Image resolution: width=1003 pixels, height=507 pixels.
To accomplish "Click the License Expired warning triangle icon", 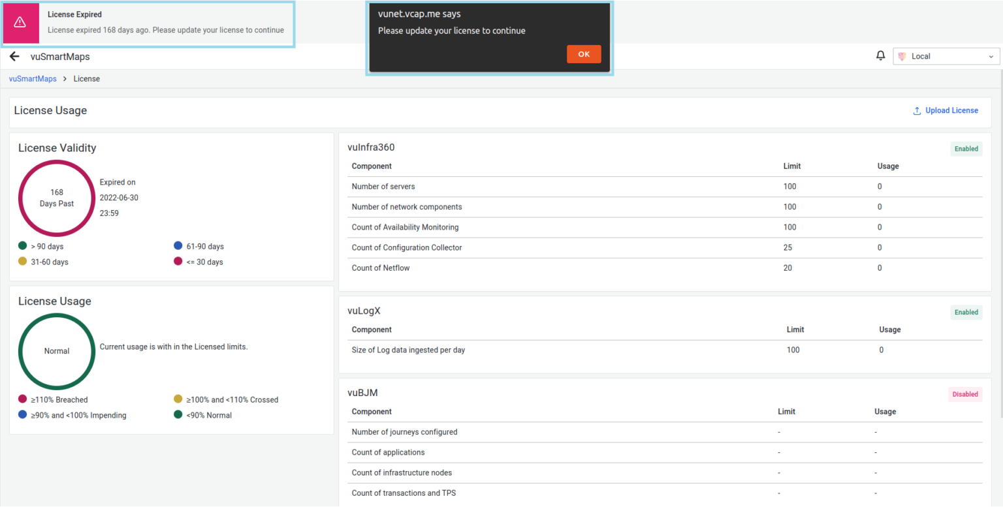I will [20, 23].
